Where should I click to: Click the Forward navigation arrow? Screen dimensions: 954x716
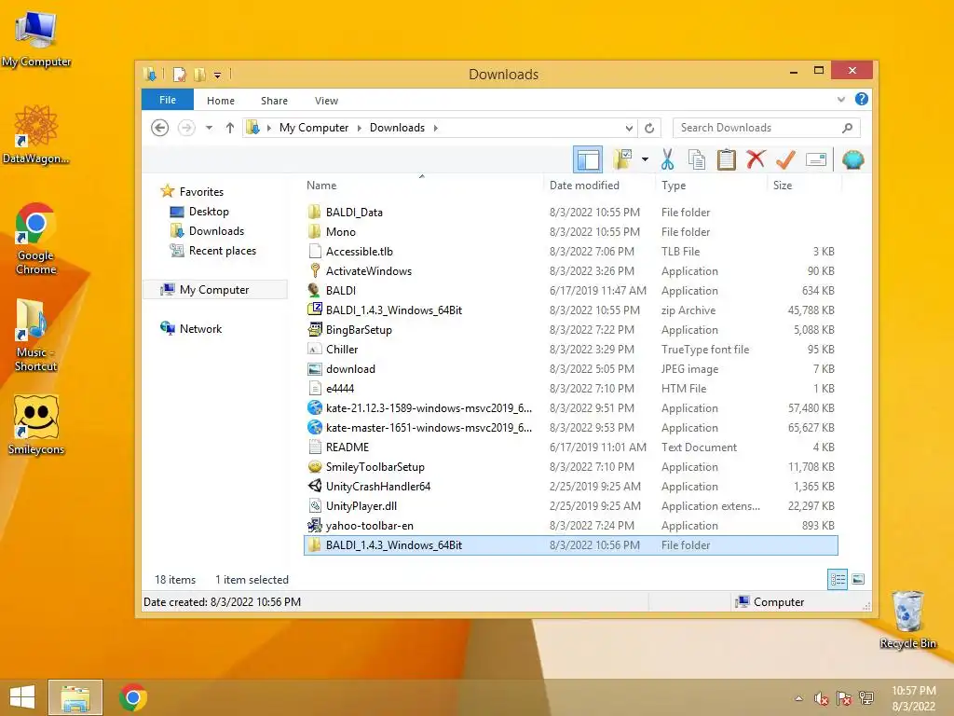186,128
